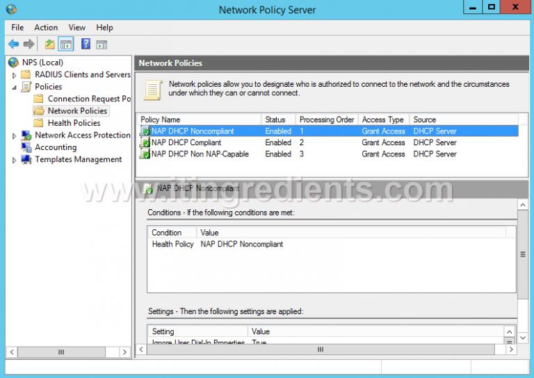Click the RADIUS Clients and Servers folder icon
Image resolution: width=534 pixels, height=378 pixels.
26,74
